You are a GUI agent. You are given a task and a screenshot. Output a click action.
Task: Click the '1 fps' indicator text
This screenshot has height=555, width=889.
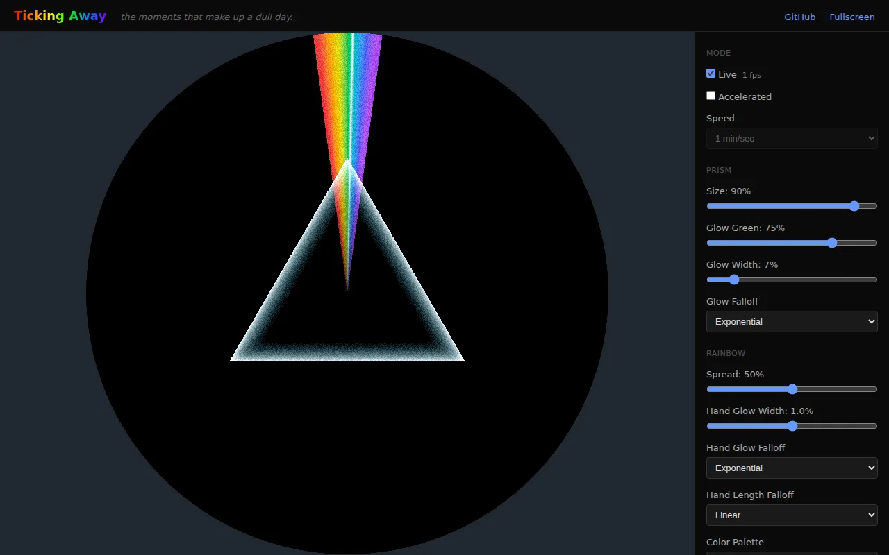751,75
